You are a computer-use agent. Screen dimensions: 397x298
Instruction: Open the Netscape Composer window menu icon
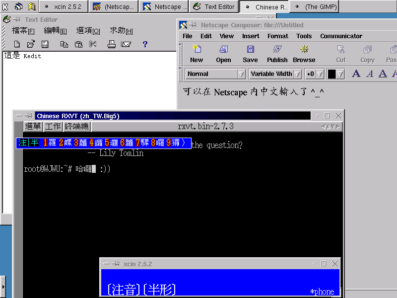click(x=183, y=25)
